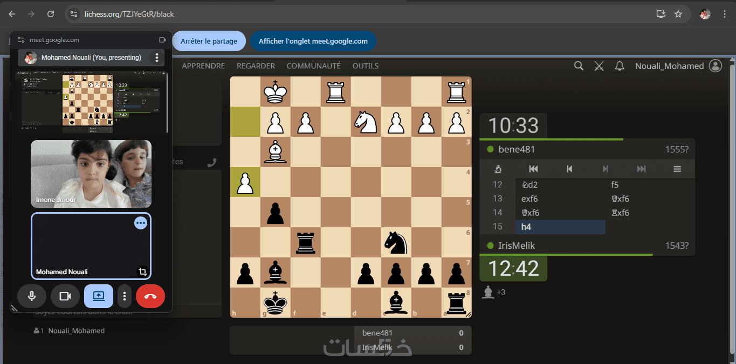This screenshot has width=736, height=364.
Task: Select move exf6 in move list
Action: pyautogui.click(x=560, y=199)
